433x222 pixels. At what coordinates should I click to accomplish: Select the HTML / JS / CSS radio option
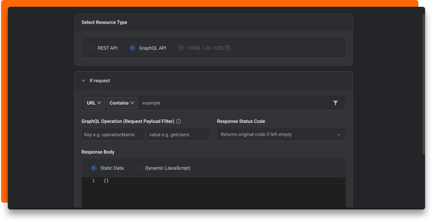[x=181, y=48]
